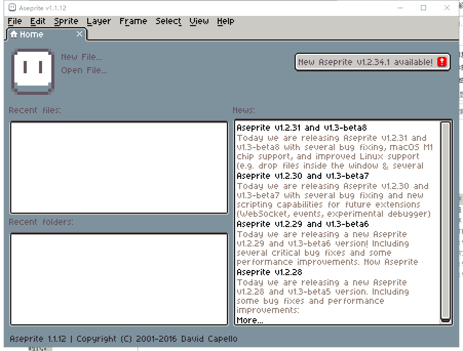Click the More... news link

tap(249, 320)
